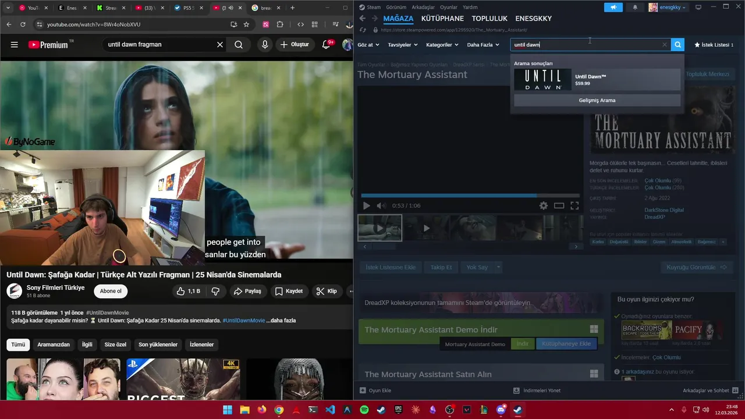
Task: Open a new Chrome tab
Action: (x=292, y=8)
